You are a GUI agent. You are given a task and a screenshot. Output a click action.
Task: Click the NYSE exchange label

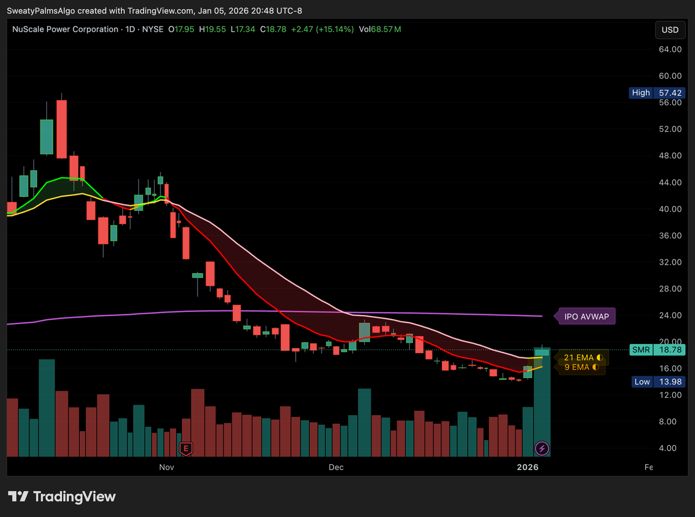153,29
